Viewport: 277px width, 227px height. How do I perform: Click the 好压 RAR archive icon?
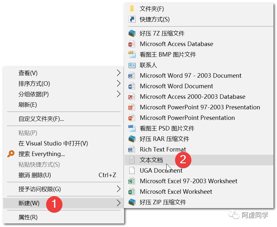[x=132, y=139]
